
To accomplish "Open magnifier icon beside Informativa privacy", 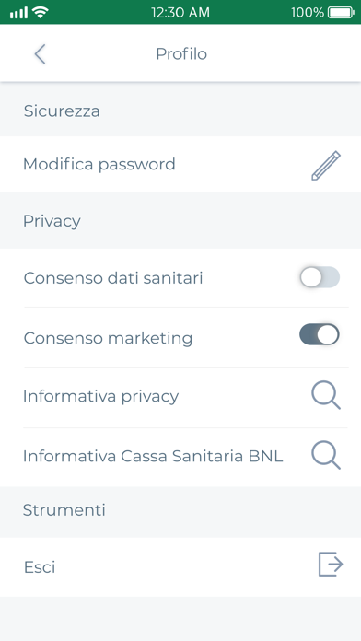I will 326,395.
